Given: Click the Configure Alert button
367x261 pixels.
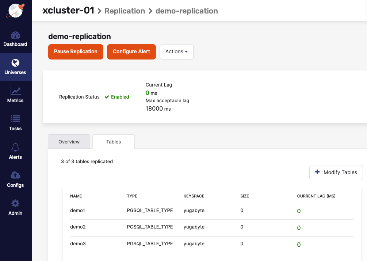Looking at the screenshot, I should point(131,52).
